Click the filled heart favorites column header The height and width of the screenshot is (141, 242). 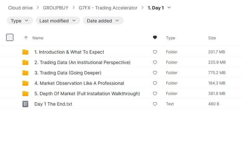click(x=155, y=38)
